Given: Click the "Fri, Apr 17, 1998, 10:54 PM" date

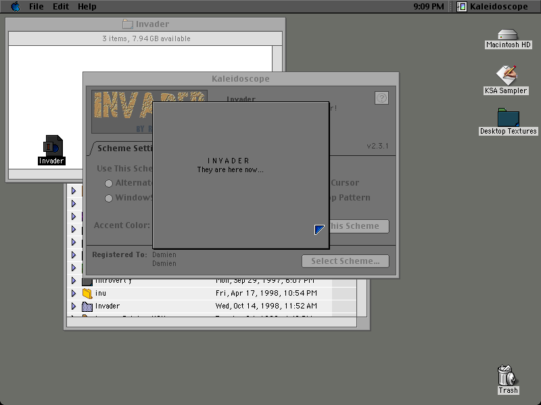Looking at the screenshot, I should click(266, 294).
